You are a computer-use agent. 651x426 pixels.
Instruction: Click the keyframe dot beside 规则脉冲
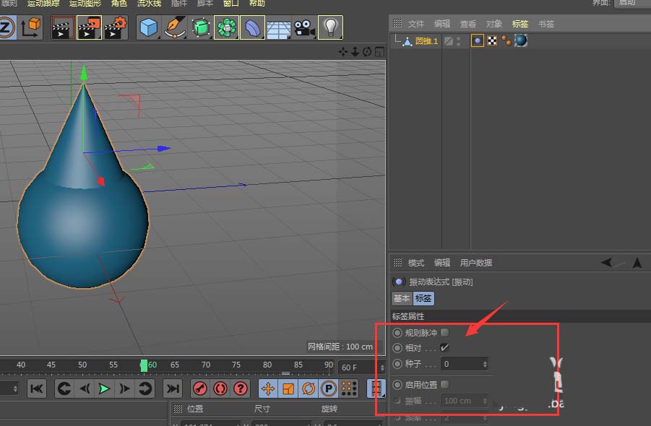(397, 333)
